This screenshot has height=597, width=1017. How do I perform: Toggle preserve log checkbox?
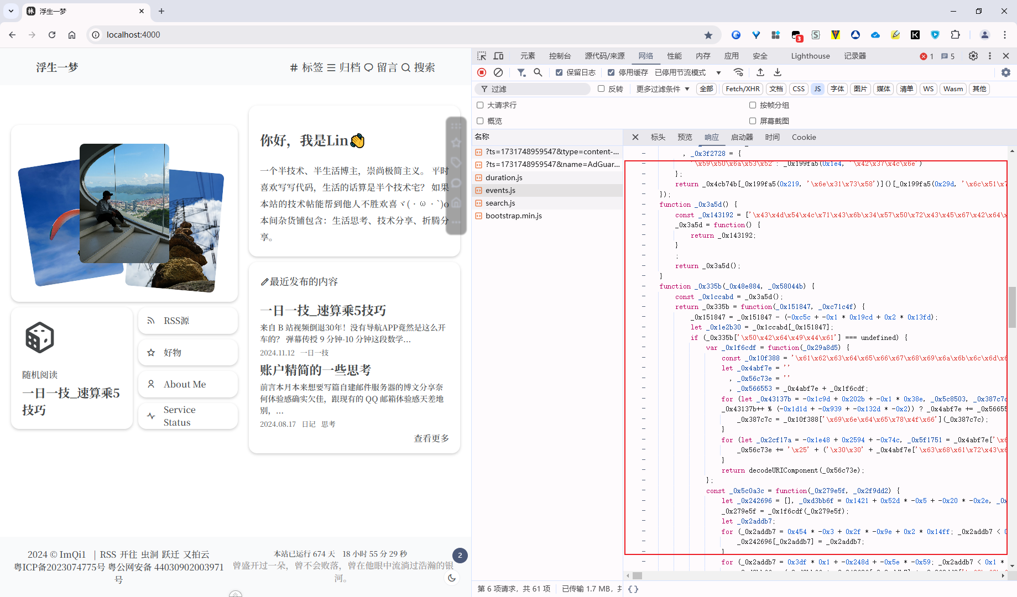pos(559,72)
